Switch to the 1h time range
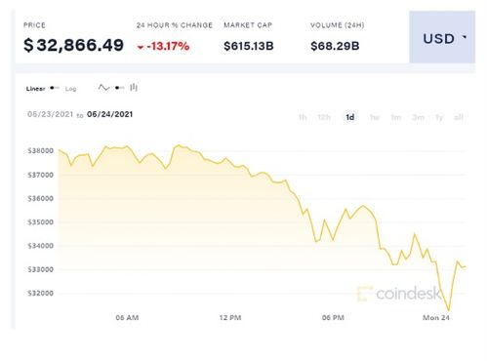487x361 pixels. (x=303, y=117)
